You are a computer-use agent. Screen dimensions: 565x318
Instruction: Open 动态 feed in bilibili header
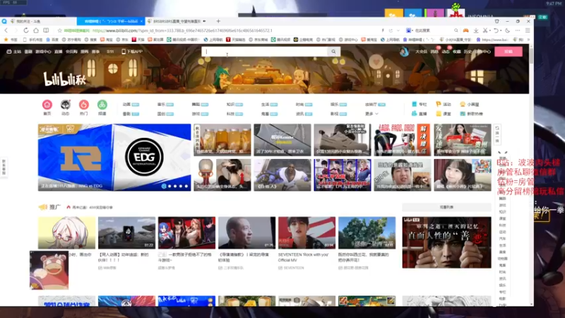point(446,52)
